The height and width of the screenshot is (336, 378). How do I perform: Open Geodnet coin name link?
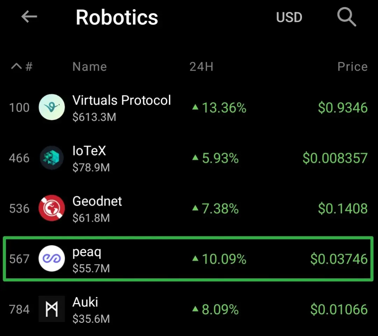(97, 202)
